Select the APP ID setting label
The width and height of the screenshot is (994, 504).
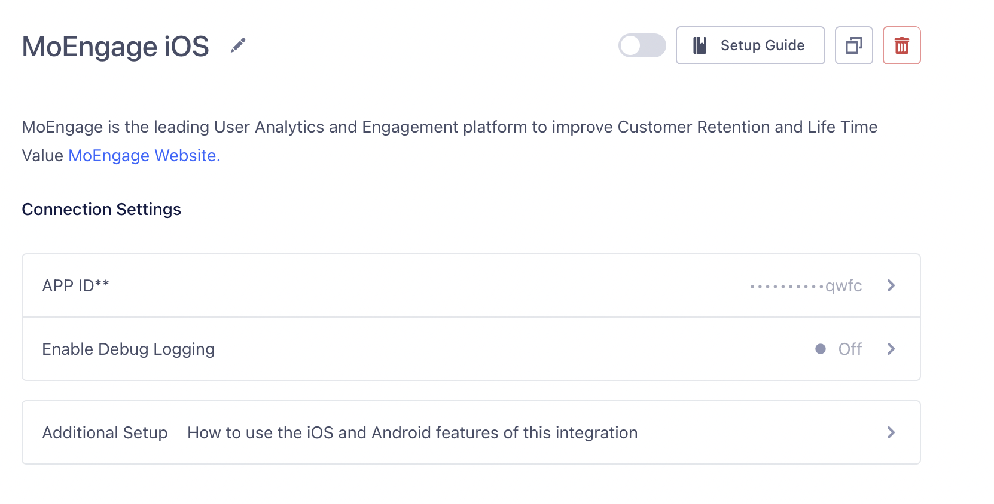click(x=75, y=286)
